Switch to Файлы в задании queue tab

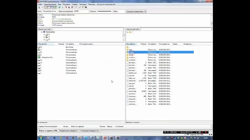tap(48, 131)
